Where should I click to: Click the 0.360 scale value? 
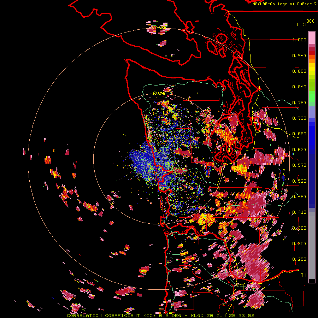point(299,228)
